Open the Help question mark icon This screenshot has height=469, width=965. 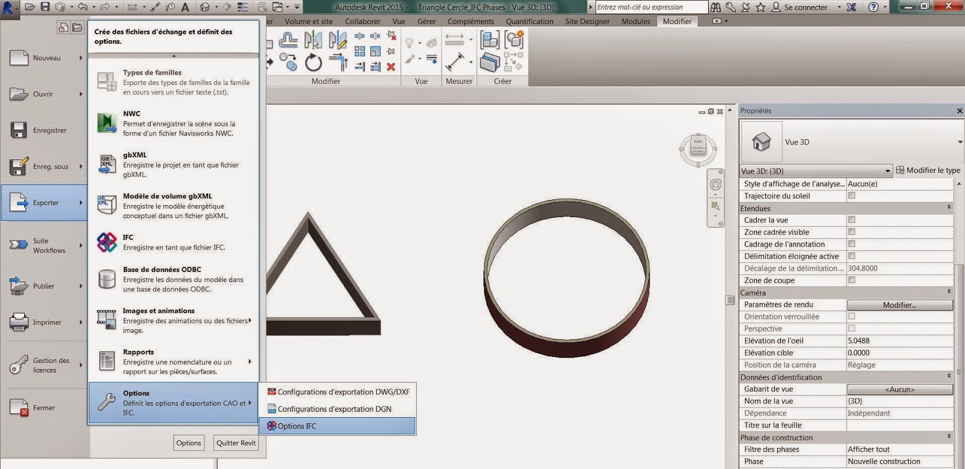(873, 7)
